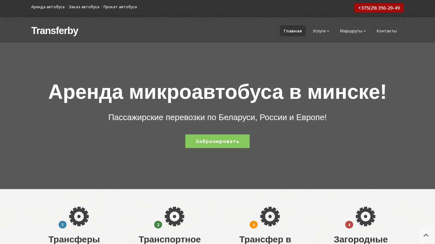Click the Транспортное heading
The height and width of the screenshot is (244, 435).
tap(170, 239)
